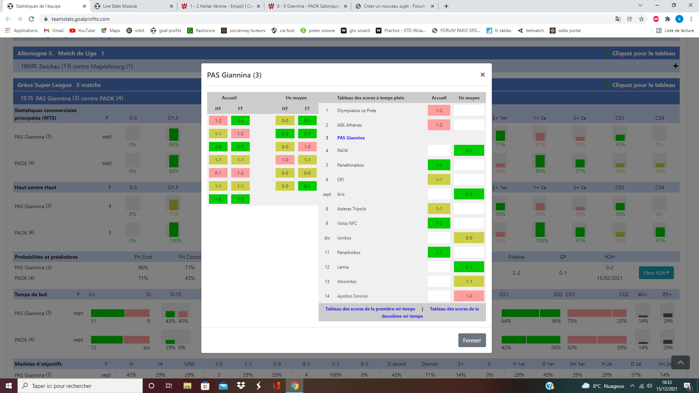Viewport: 699px width, 393px height.
Task: Click Apollon Smirnis away score 1-0
Action: point(469,296)
